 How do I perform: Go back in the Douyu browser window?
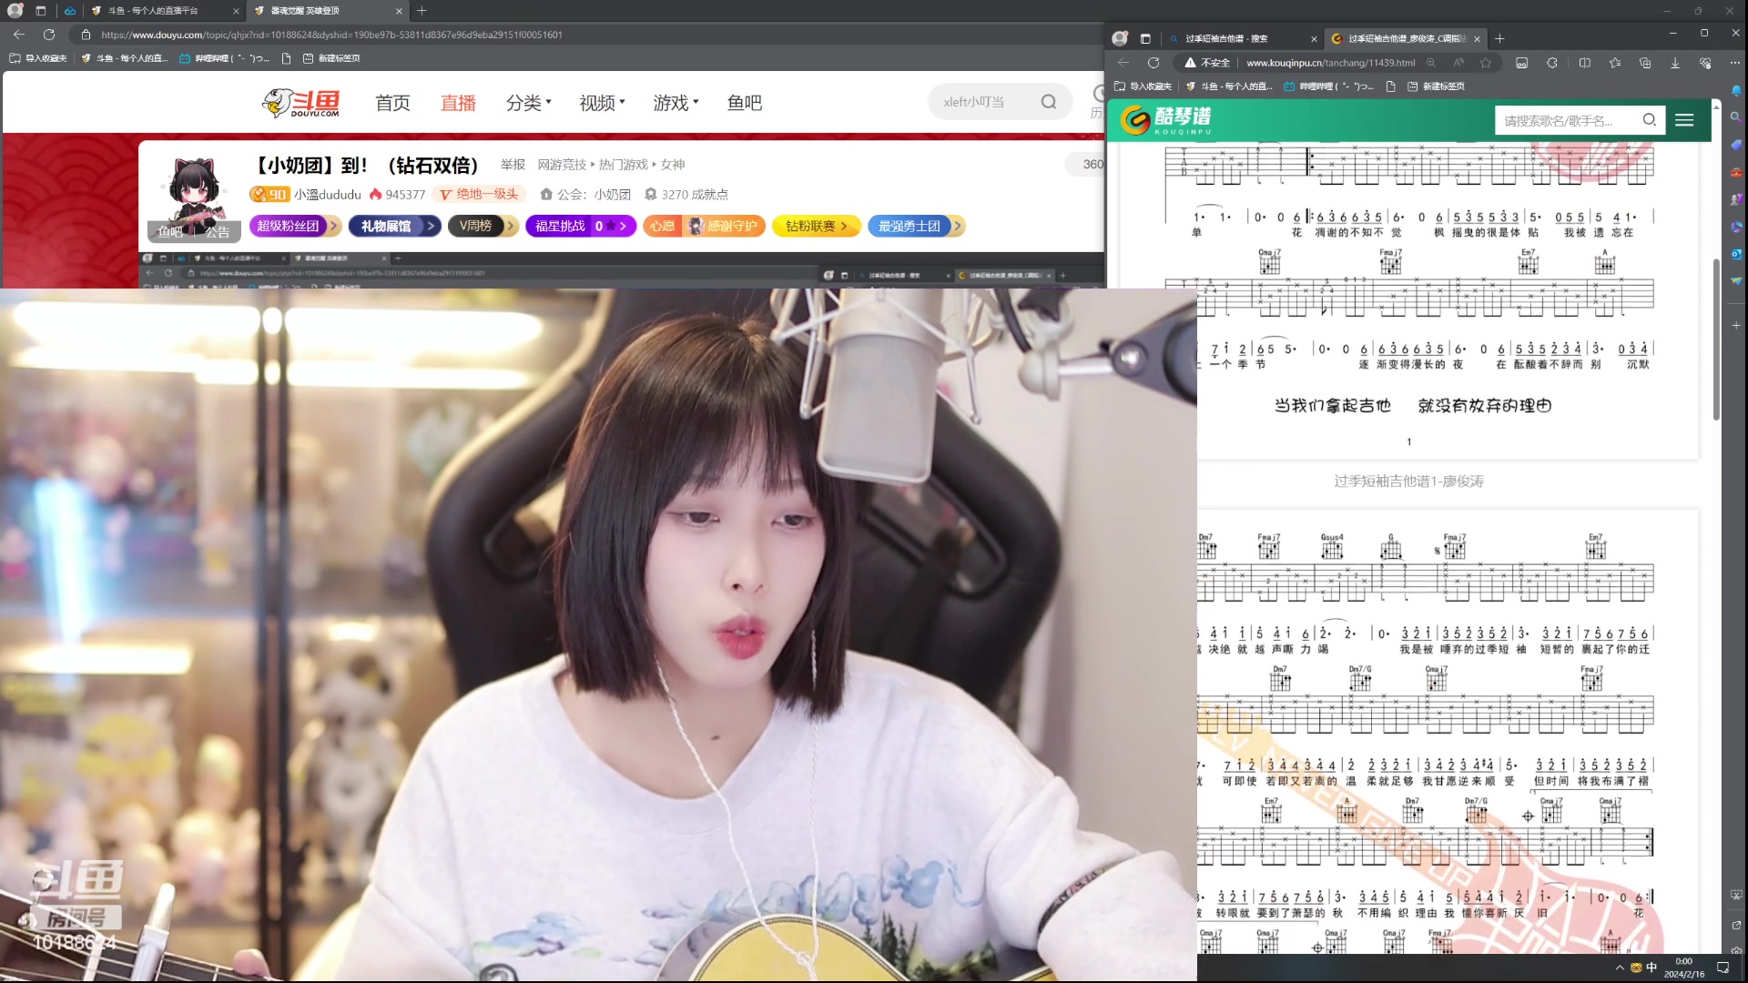19,35
